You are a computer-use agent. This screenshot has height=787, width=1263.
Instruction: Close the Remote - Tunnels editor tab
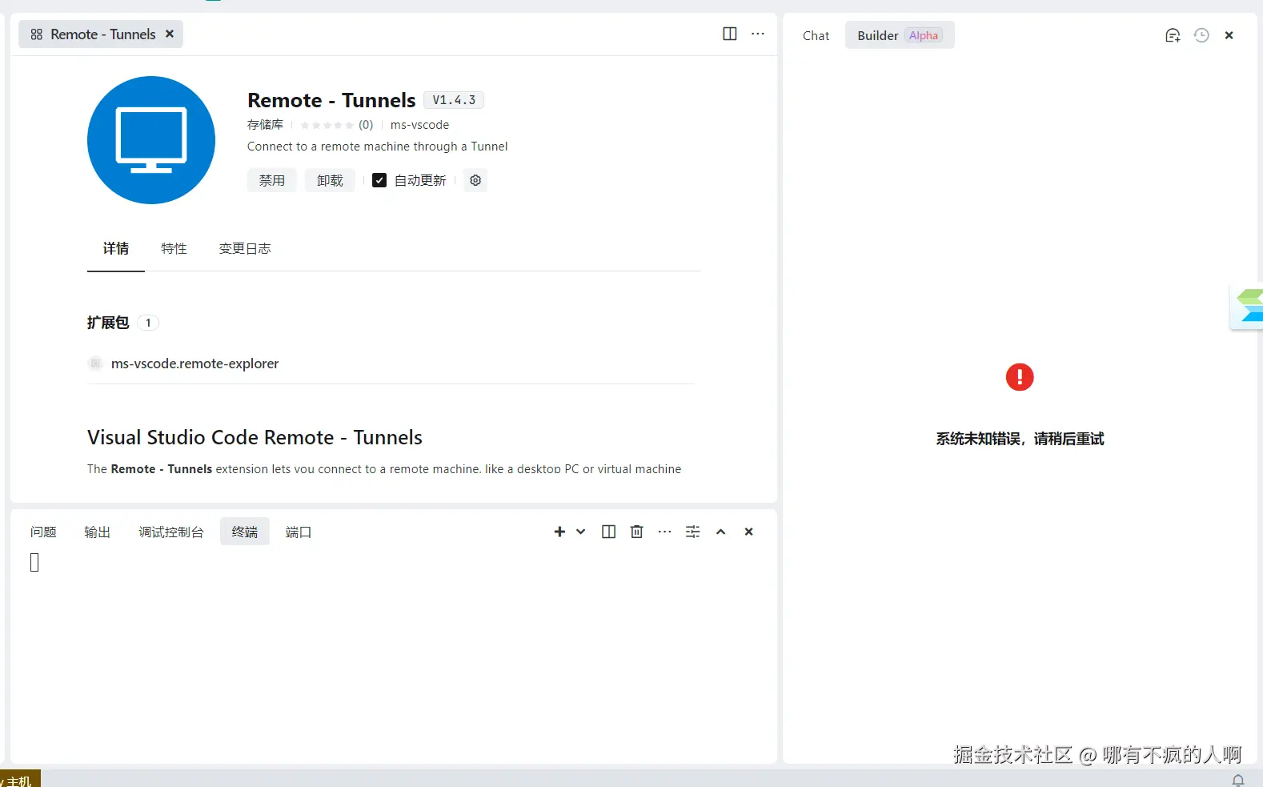(x=170, y=34)
